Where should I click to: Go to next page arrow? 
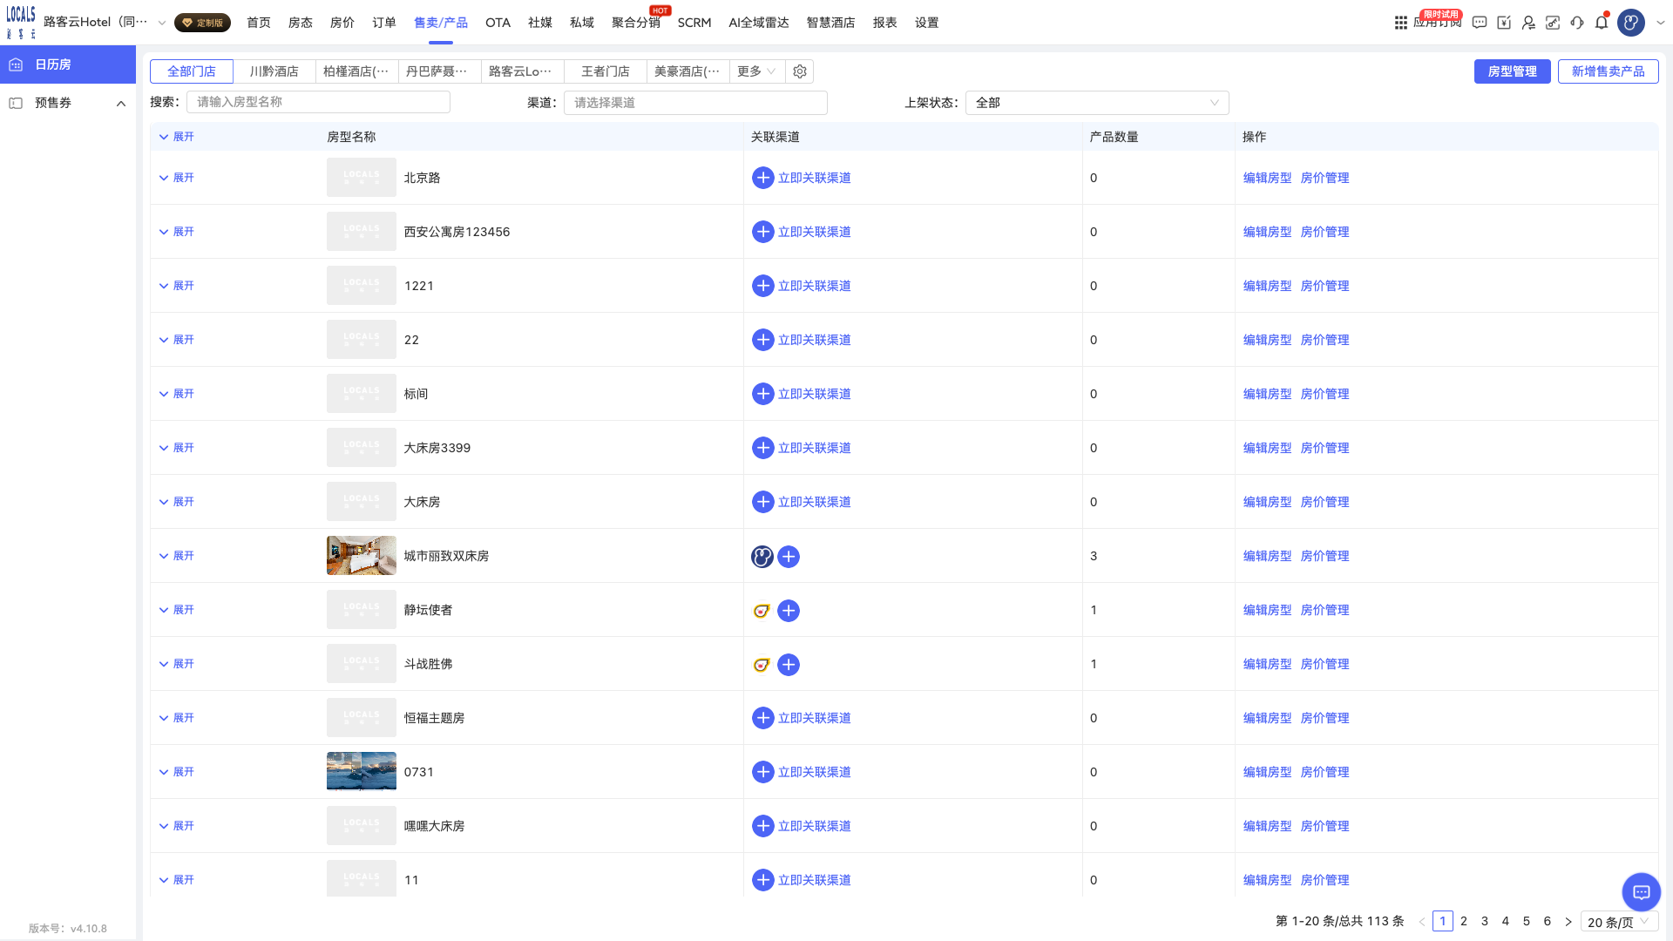click(x=1568, y=921)
